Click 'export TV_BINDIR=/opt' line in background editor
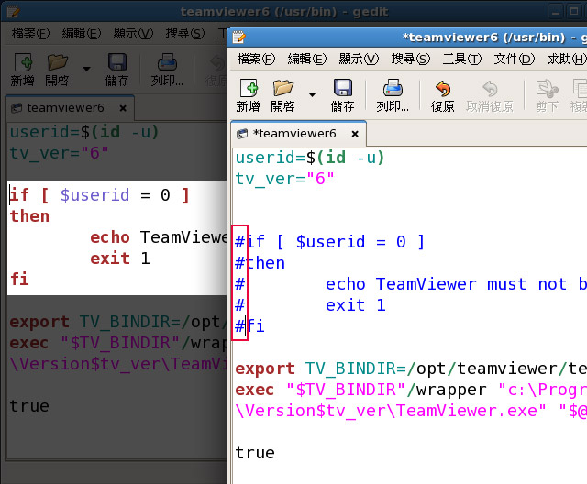The height and width of the screenshot is (484, 587). pyautogui.click(x=118, y=322)
